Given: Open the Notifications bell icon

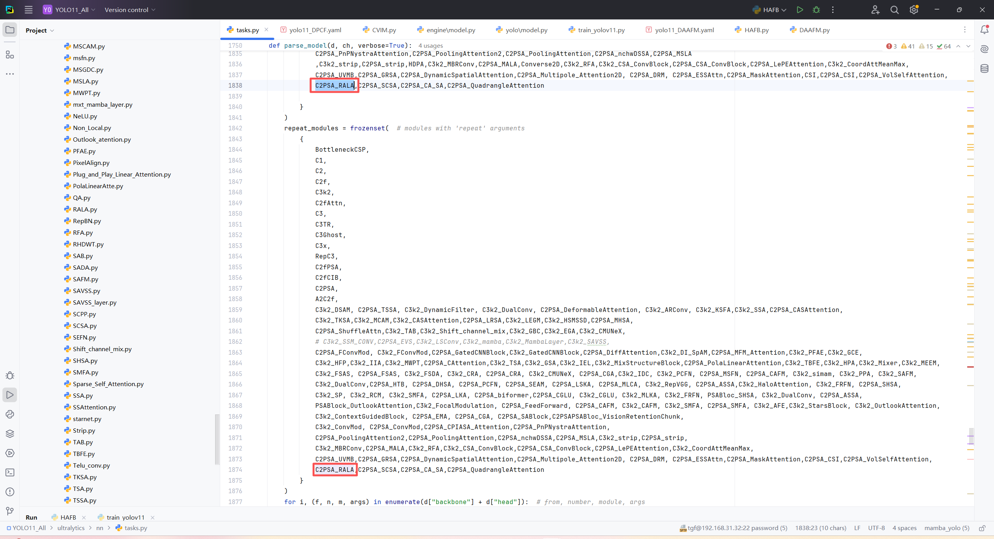Looking at the screenshot, I should [984, 30].
